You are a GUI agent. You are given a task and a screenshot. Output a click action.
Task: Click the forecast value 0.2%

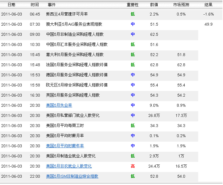tap(181, 136)
